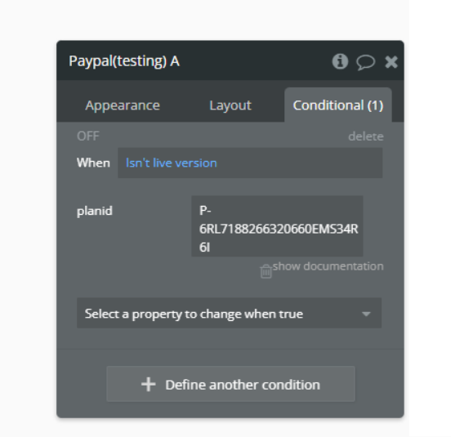Click the show documentation link
Image resolution: width=451 pixels, height=437 pixels.
[x=328, y=266]
